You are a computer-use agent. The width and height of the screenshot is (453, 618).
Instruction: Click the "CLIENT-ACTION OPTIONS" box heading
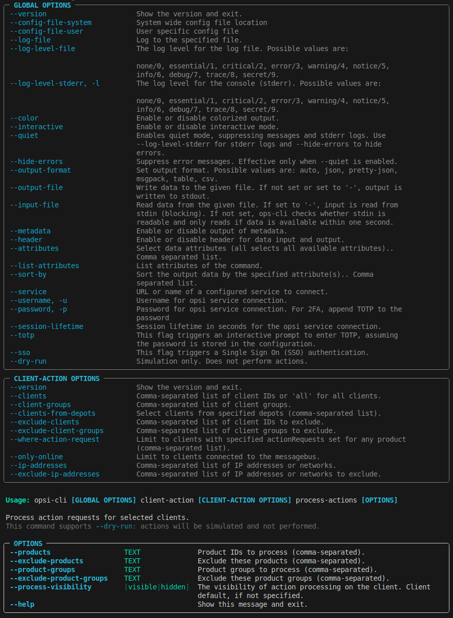coord(57,378)
